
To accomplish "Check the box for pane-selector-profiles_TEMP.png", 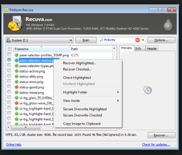I will (9, 54).
